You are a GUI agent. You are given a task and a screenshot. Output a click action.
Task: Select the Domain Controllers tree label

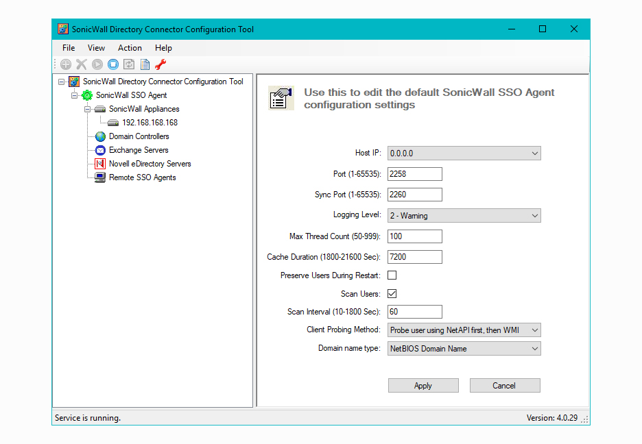139,136
